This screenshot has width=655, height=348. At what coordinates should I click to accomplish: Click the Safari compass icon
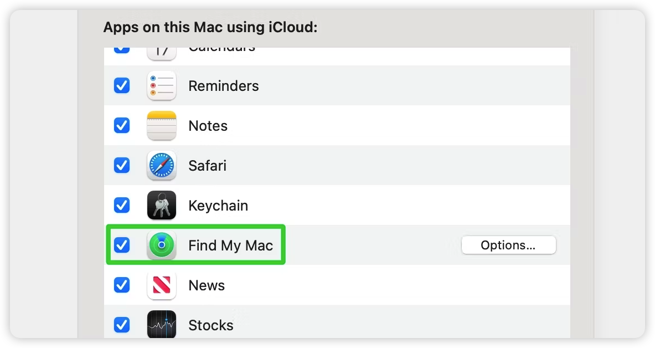[x=162, y=166]
